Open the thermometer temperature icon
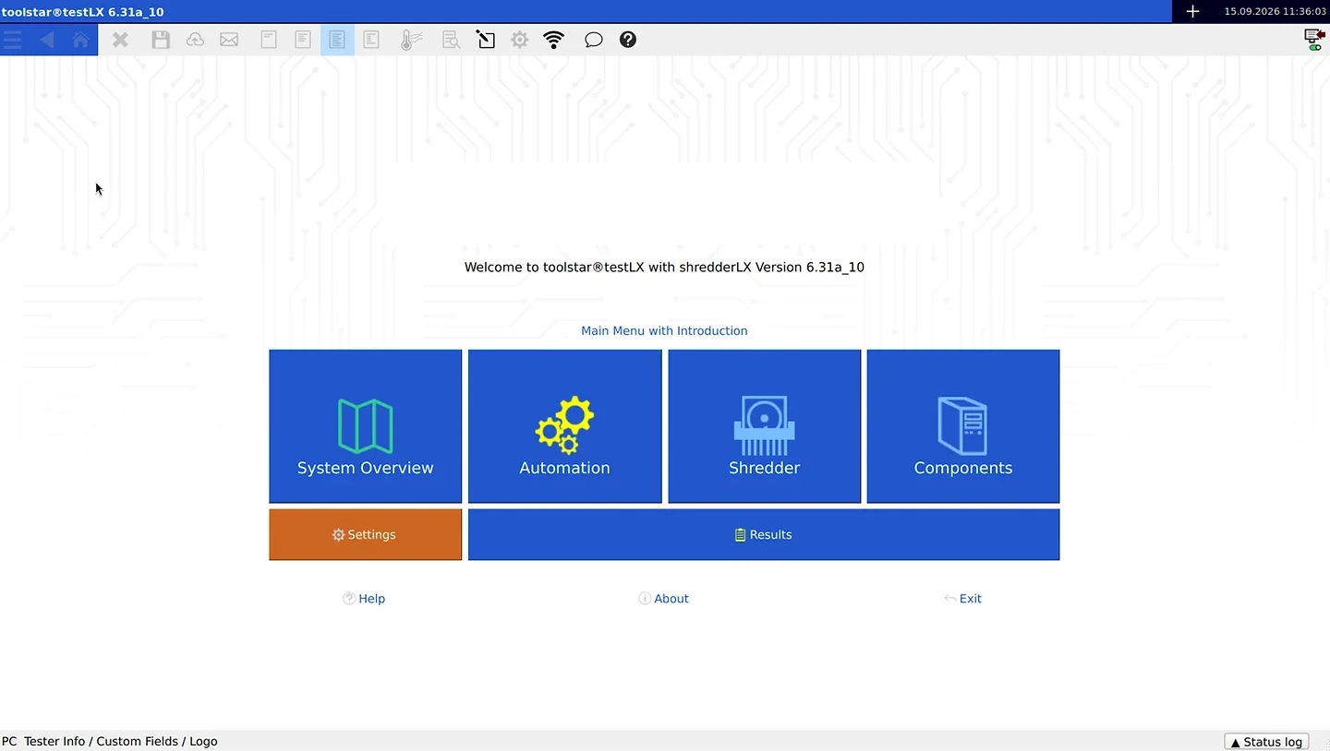The height and width of the screenshot is (751, 1330). coord(411,40)
